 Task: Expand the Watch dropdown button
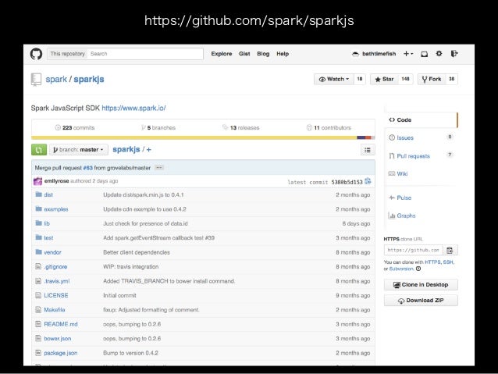coord(333,79)
